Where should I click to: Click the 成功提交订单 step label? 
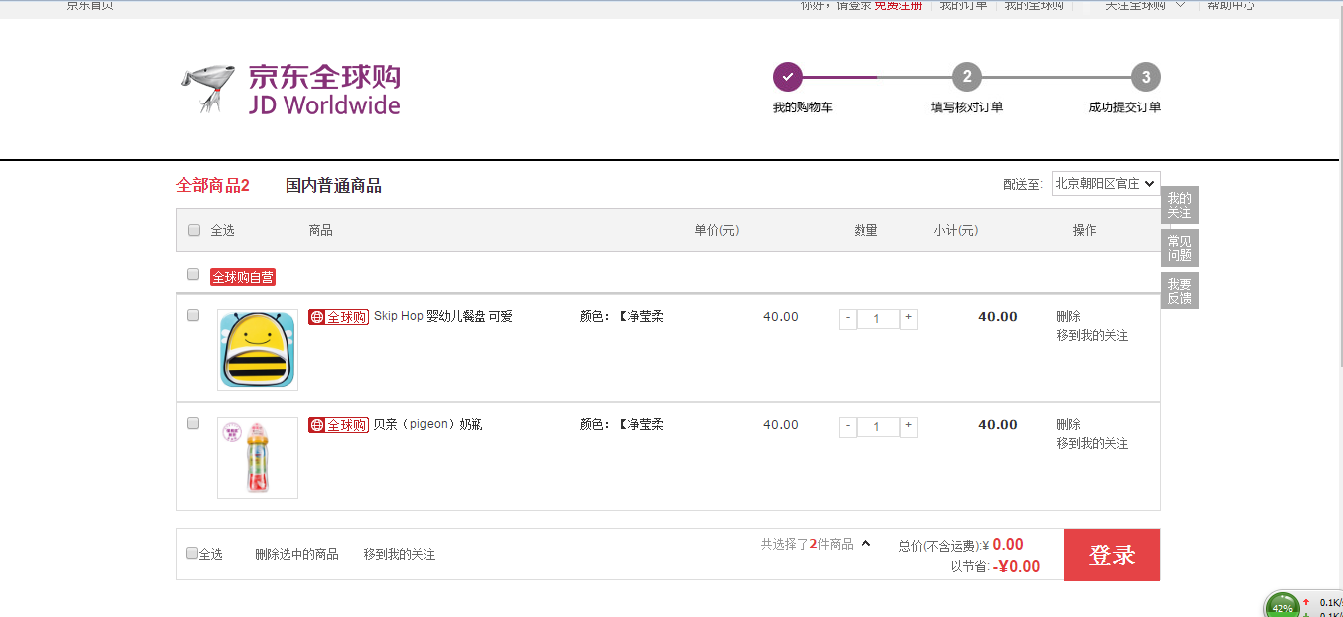pyautogui.click(x=1125, y=107)
